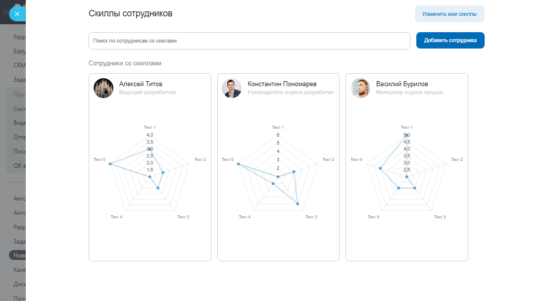The width and height of the screenshot is (547, 301).
Task: Focus the employee skills search field
Action: [249, 41]
